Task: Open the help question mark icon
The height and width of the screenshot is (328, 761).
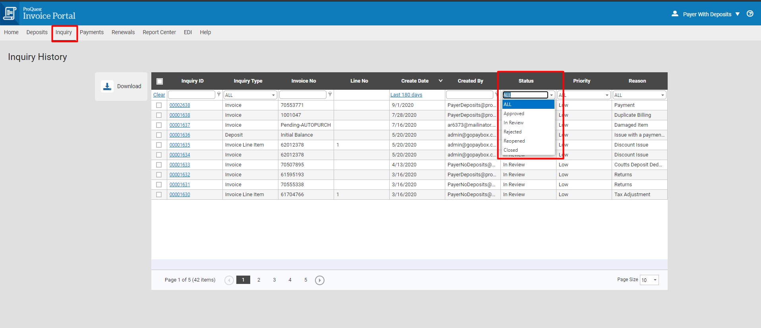Action: click(750, 14)
